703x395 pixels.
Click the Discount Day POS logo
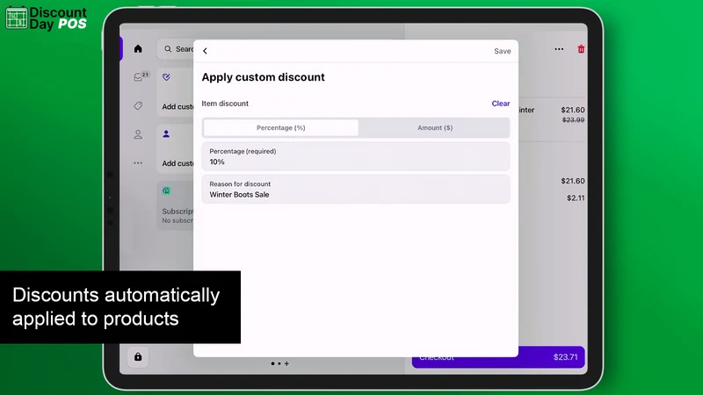47,18
